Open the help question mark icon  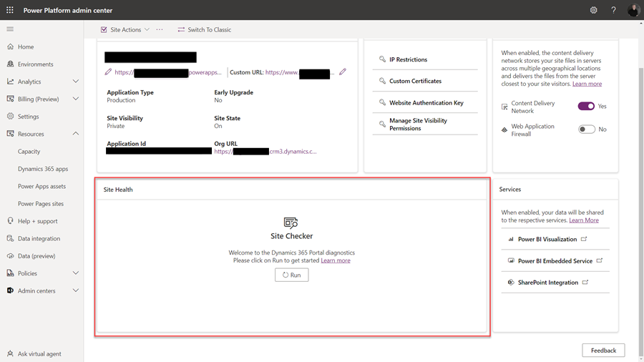coord(613,10)
